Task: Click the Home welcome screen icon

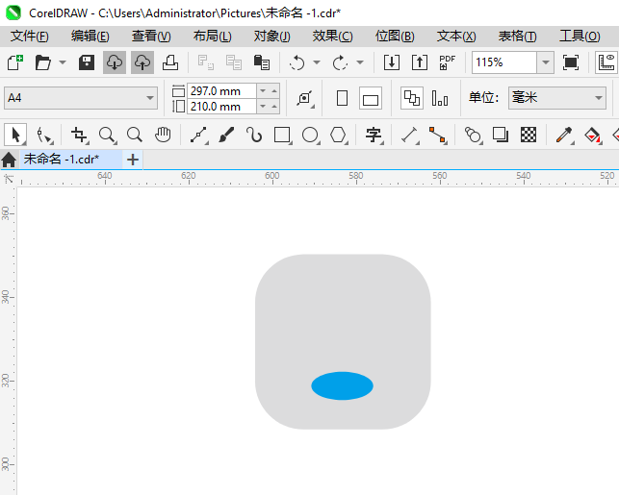Action: 9,160
